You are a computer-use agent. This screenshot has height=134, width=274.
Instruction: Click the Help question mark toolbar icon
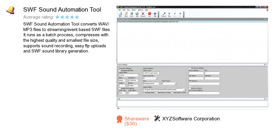pos(155,14)
